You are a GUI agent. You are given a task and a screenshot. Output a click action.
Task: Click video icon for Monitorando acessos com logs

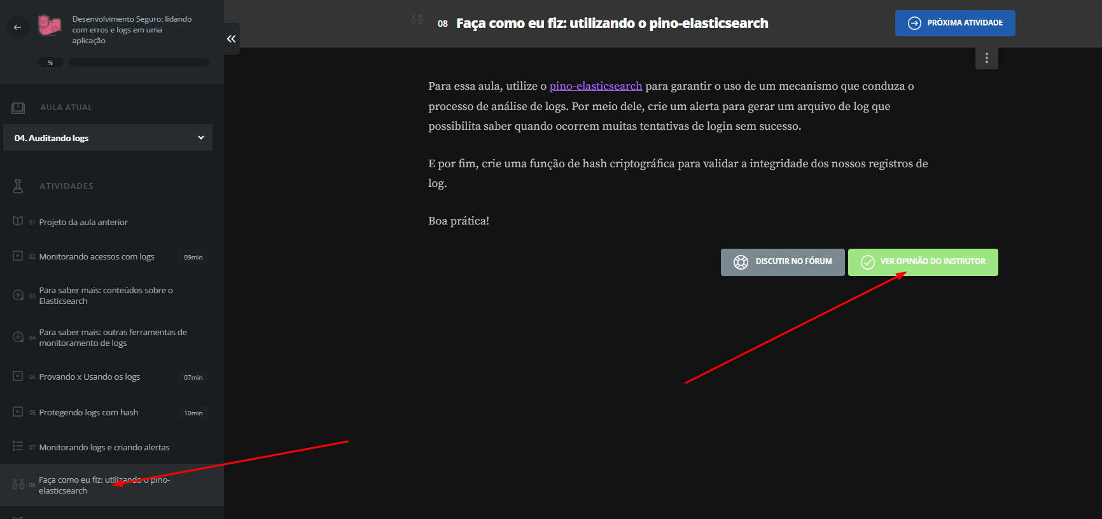pyautogui.click(x=18, y=256)
